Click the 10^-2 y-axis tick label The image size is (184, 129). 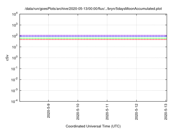tap(14, 80)
